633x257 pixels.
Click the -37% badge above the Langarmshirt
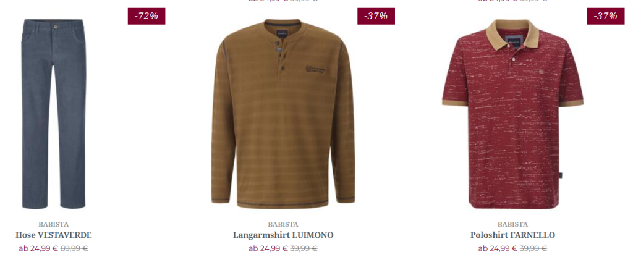tap(376, 16)
